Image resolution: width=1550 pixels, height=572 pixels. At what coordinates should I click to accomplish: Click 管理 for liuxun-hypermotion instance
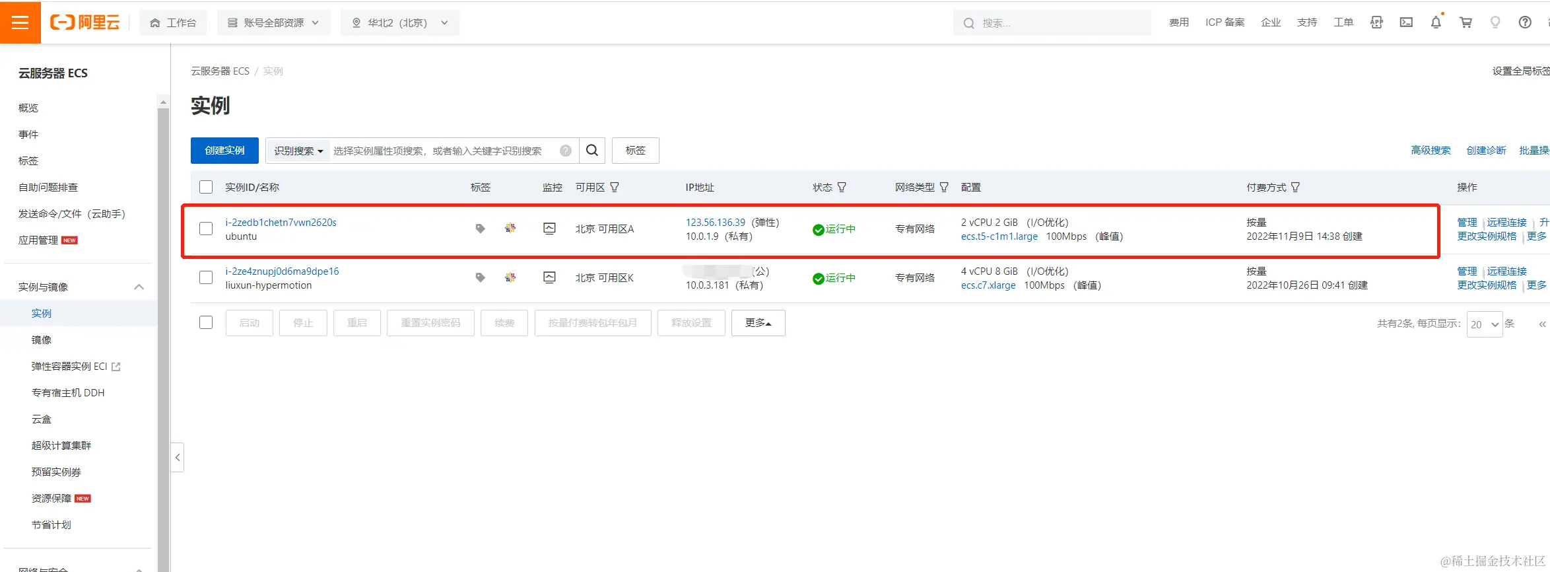[1467, 271]
